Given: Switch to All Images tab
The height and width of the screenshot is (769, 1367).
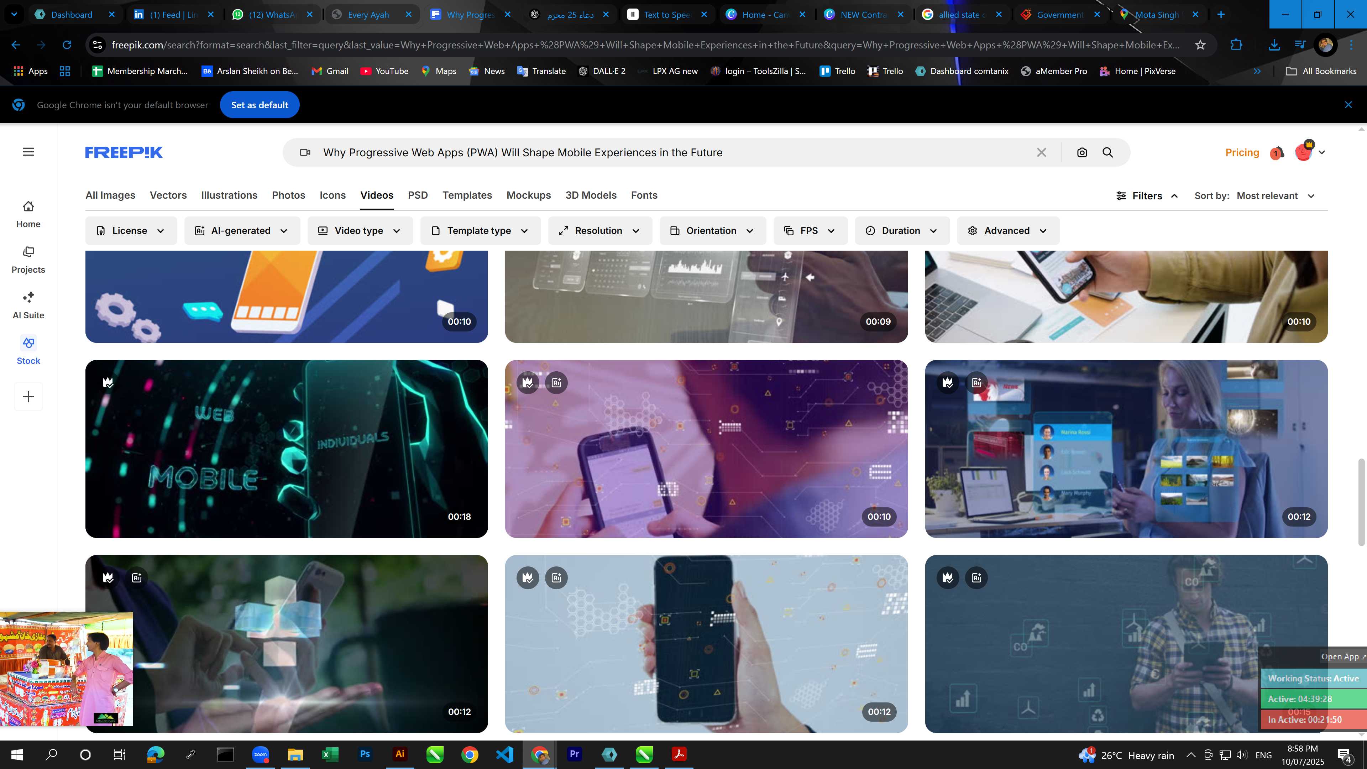Looking at the screenshot, I should (x=110, y=195).
